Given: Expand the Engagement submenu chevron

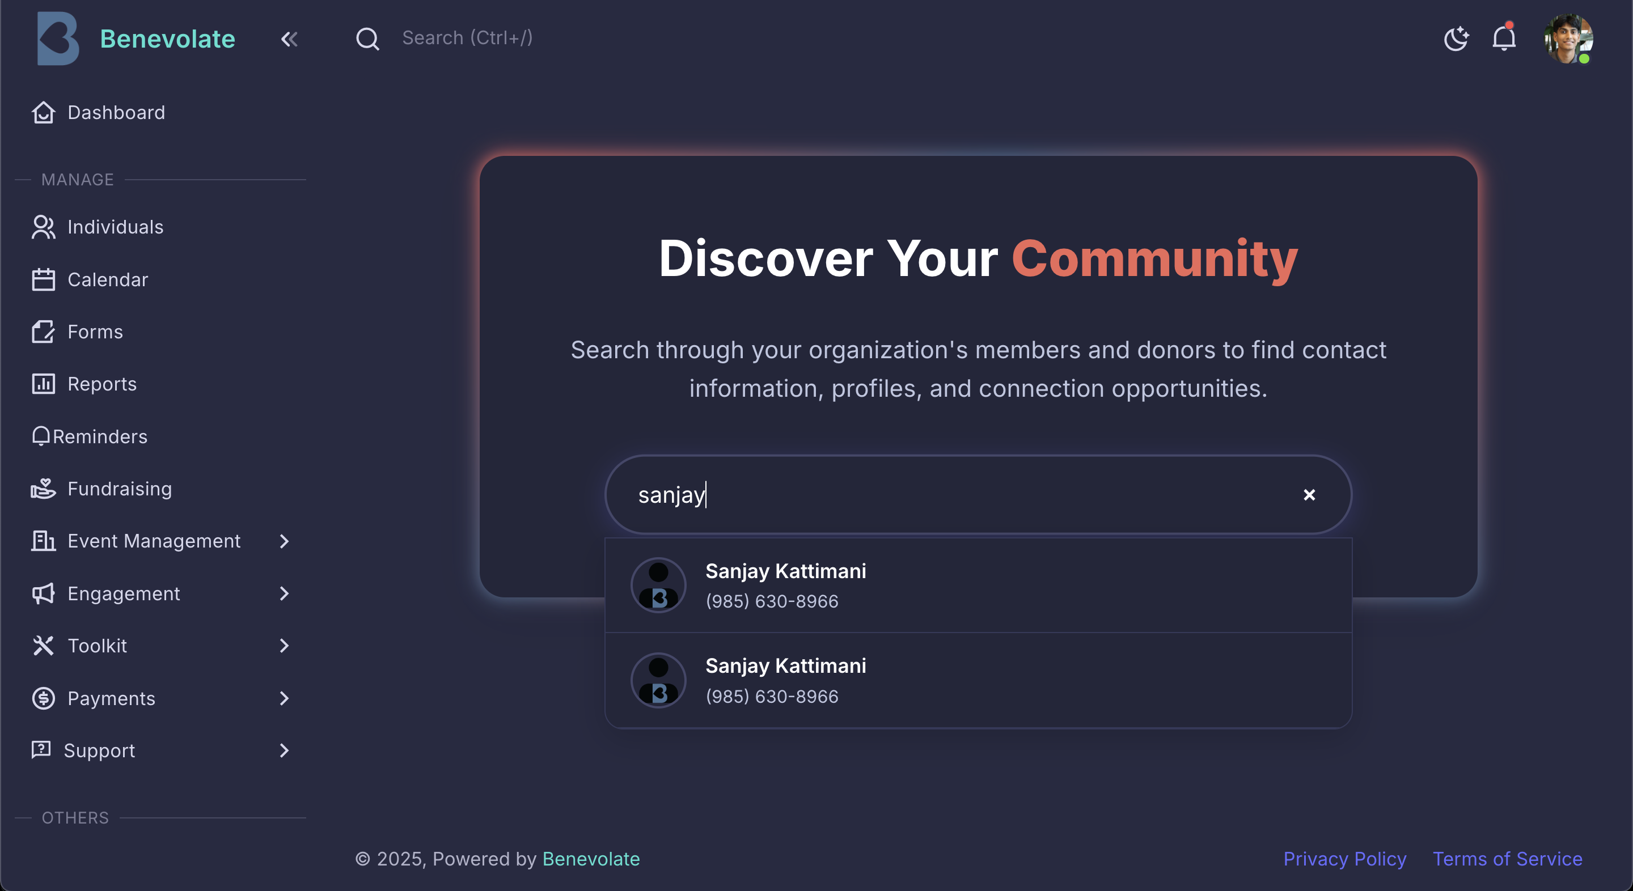Looking at the screenshot, I should 284,594.
